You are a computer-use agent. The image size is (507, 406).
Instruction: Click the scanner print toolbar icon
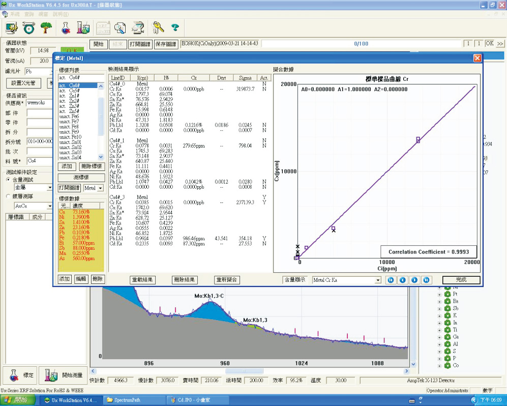137,27
